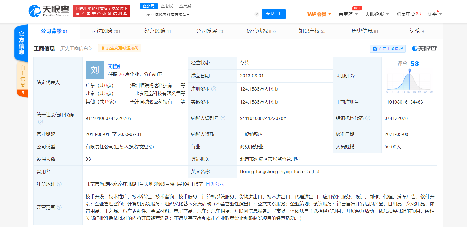Open the VIP会员 dropdown
The width and height of the screenshot is (467, 227).
tap(319, 14)
